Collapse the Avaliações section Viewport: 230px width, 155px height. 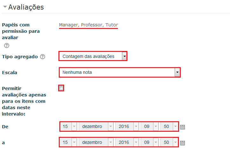[x=5, y=7]
